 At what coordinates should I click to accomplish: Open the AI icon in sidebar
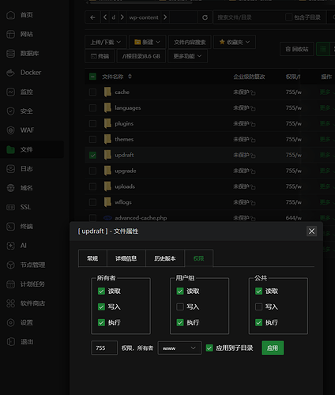pyautogui.click(x=10, y=246)
